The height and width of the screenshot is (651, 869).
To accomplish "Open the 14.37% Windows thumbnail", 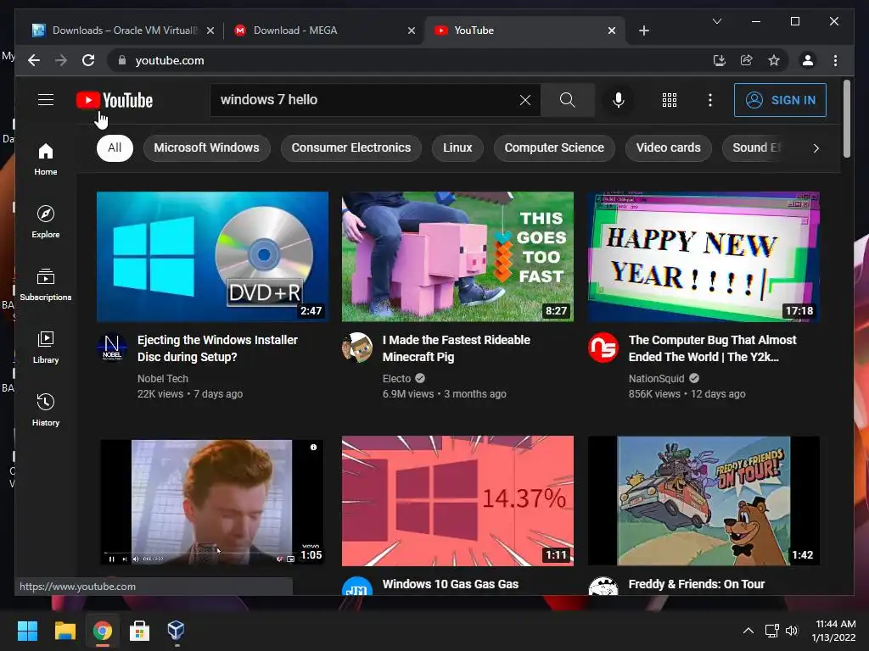I will click(457, 501).
